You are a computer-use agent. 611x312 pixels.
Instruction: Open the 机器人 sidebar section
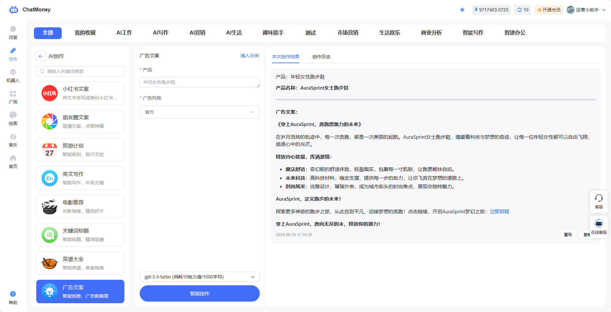[13, 76]
